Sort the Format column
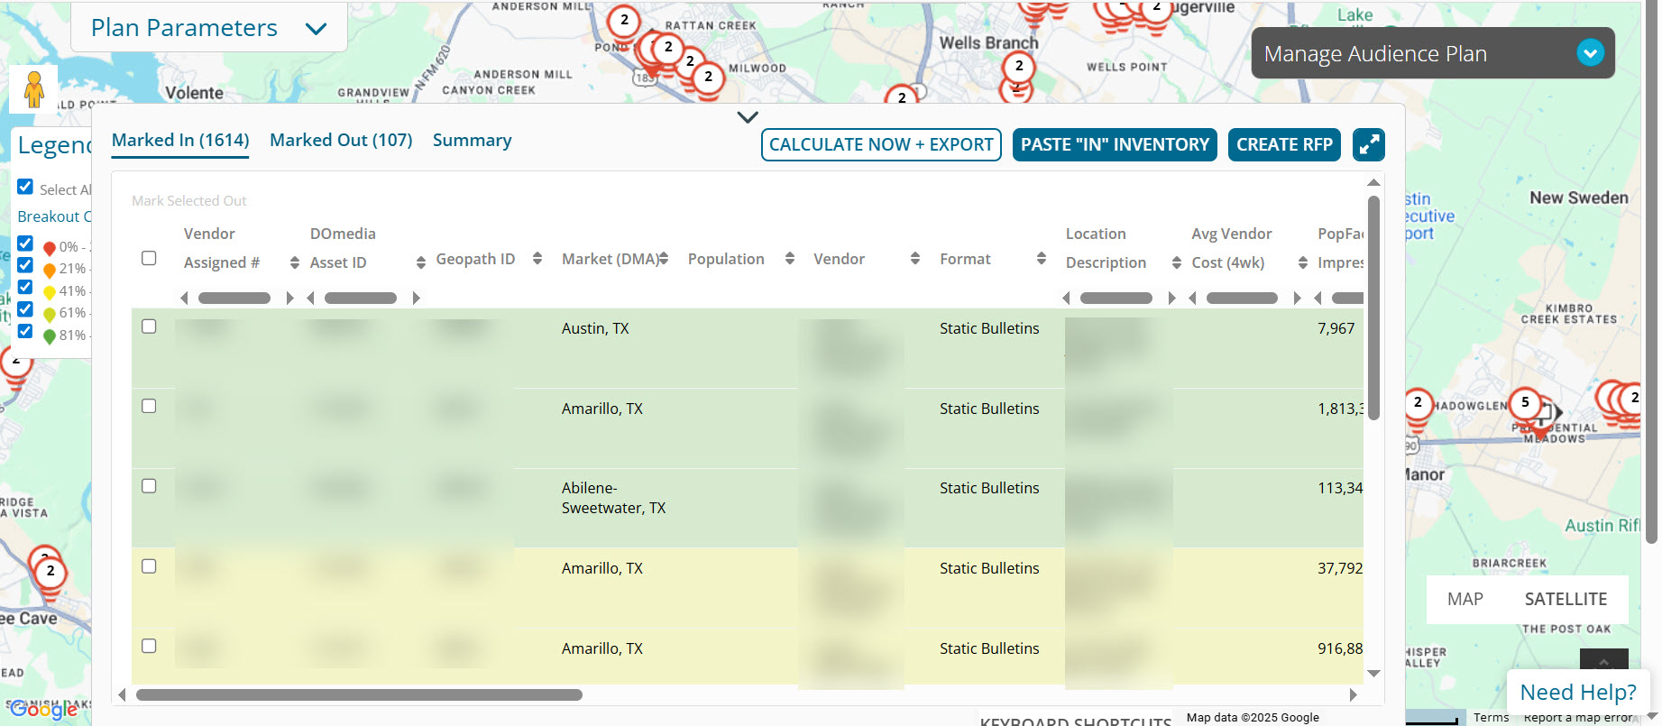 (x=1041, y=259)
